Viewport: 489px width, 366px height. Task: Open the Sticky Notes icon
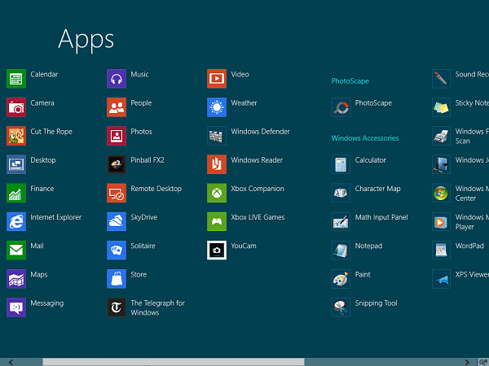tap(441, 107)
